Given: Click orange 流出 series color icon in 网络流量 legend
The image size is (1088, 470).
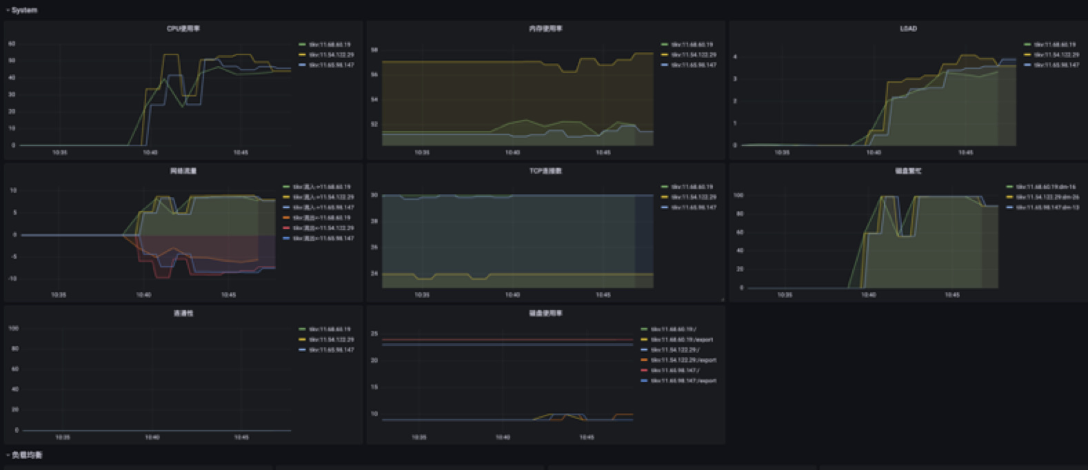Looking at the screenshot, I should (286, 218).
